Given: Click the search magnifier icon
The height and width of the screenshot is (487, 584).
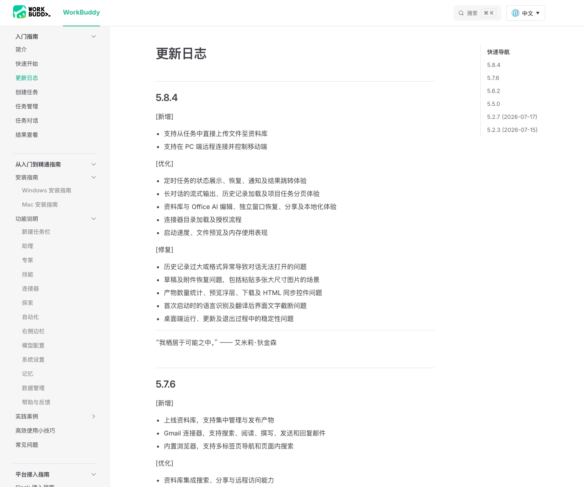Looking at the screenshot, I should click(x=461, y=13).
